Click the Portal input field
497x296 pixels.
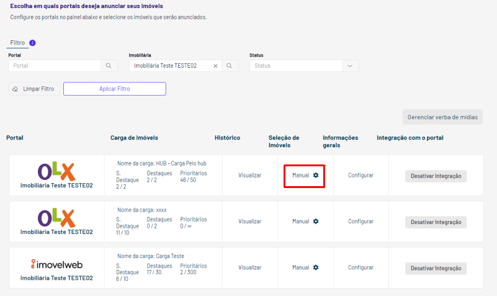pos(55,66)
